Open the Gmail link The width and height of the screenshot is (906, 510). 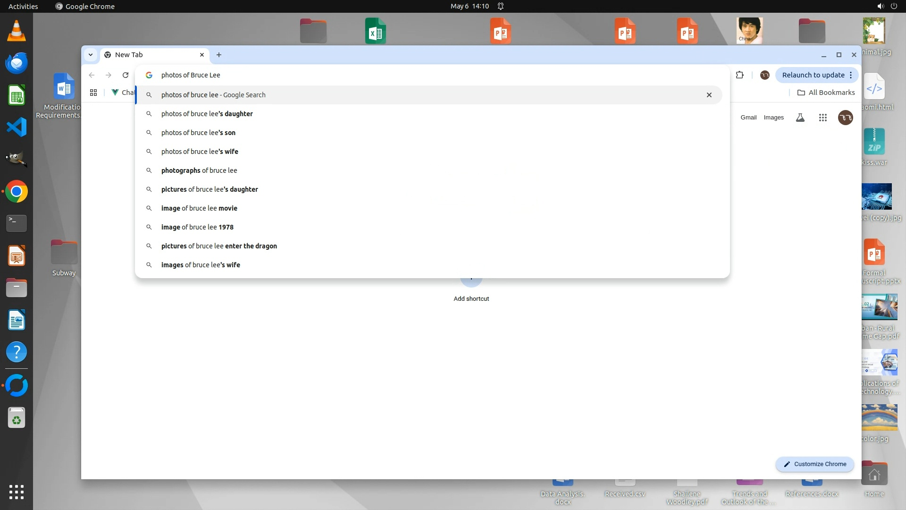click(748, 118)
